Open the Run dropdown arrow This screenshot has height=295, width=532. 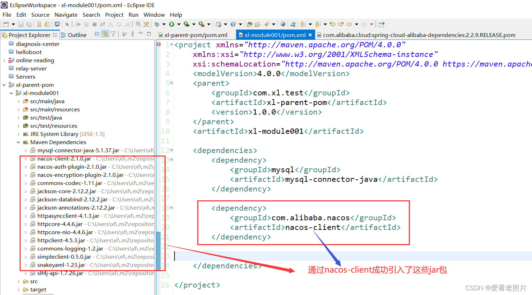coord(179,24)
